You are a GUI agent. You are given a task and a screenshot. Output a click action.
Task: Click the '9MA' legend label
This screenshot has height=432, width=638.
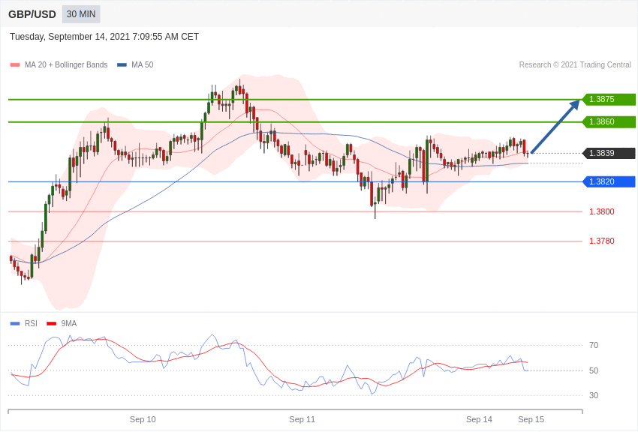click(x=69, y=324)
